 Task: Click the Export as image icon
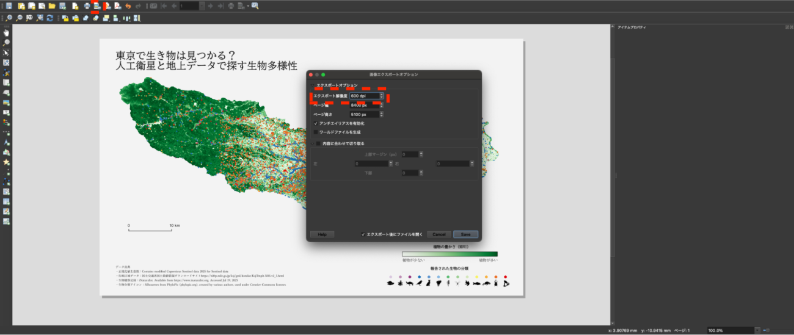96,5
